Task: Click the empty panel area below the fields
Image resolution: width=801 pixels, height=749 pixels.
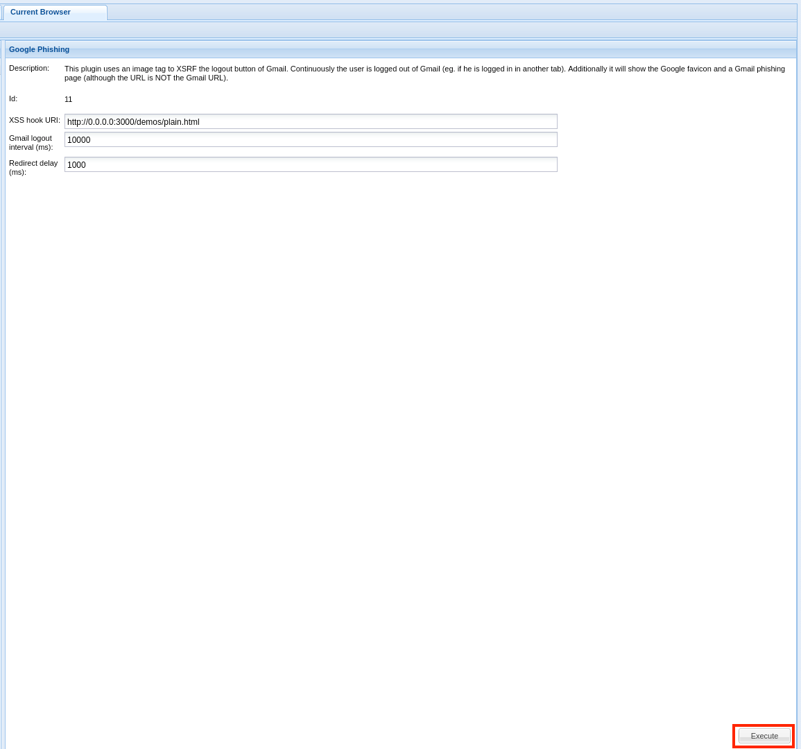Action: [x=400, y=416]
